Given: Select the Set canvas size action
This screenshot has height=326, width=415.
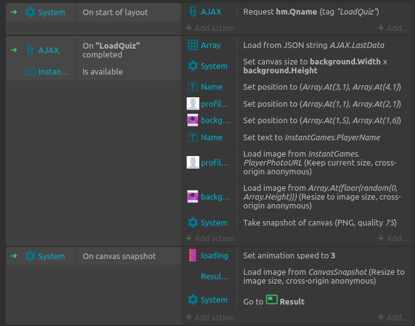Looking at the screenshot, I should click(x=315, y=66).
